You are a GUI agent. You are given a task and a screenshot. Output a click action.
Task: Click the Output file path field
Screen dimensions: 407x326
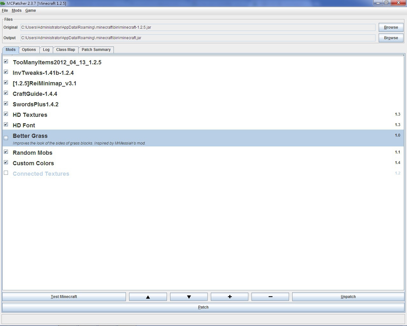[x=198, y=38]
